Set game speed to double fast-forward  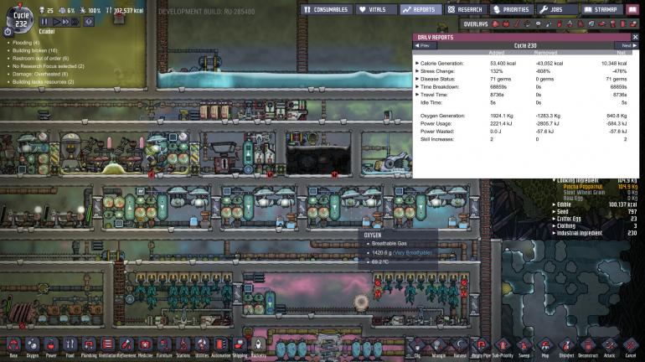tap(65, 22)
